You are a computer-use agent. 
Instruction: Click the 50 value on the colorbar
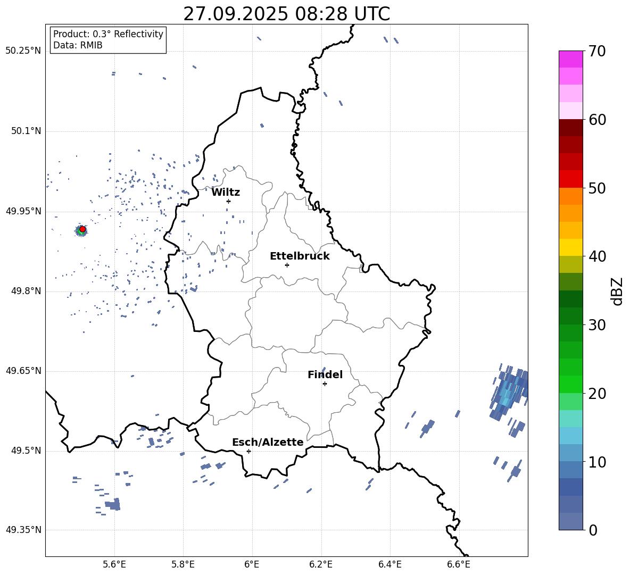(x=597, y=188)
